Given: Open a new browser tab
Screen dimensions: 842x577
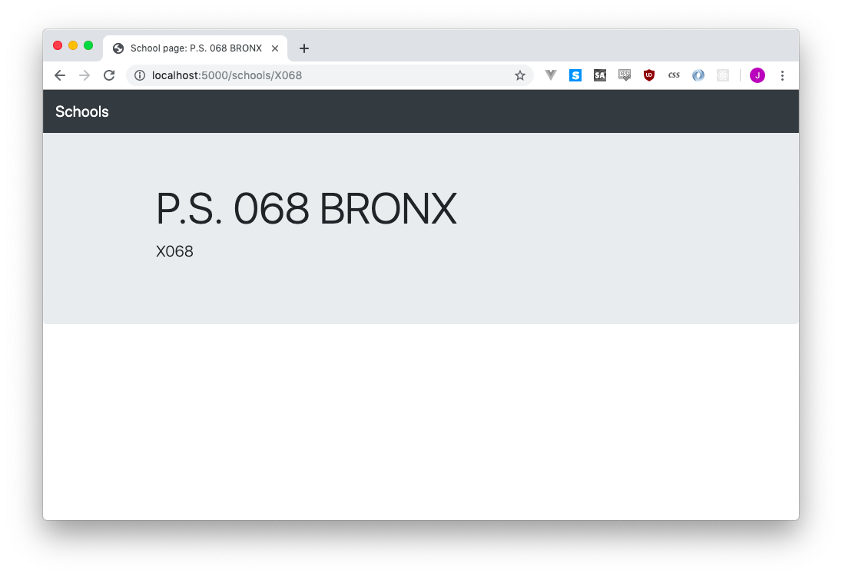Looking at the screenshot, I should point(304,48).
